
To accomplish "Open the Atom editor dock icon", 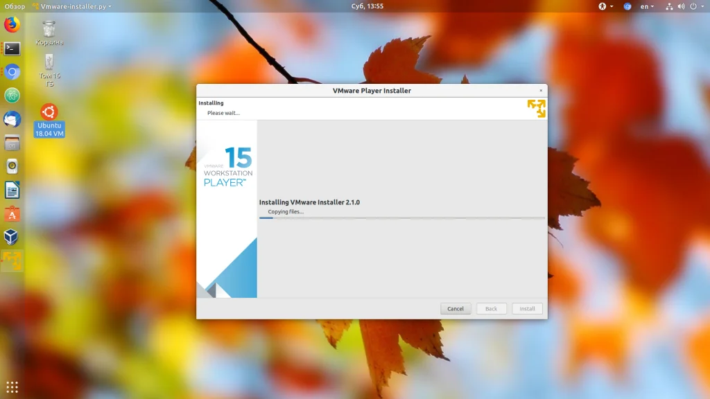I will (x=12, y=96).
